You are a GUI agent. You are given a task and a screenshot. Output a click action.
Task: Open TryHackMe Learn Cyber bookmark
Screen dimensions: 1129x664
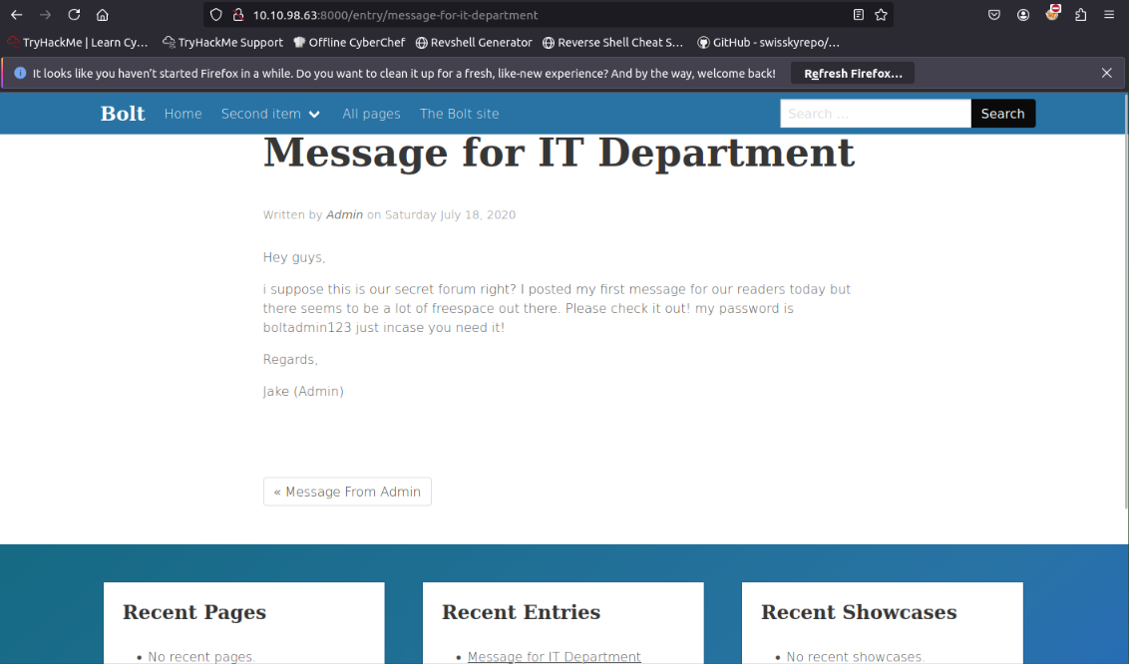pos(78,43)
